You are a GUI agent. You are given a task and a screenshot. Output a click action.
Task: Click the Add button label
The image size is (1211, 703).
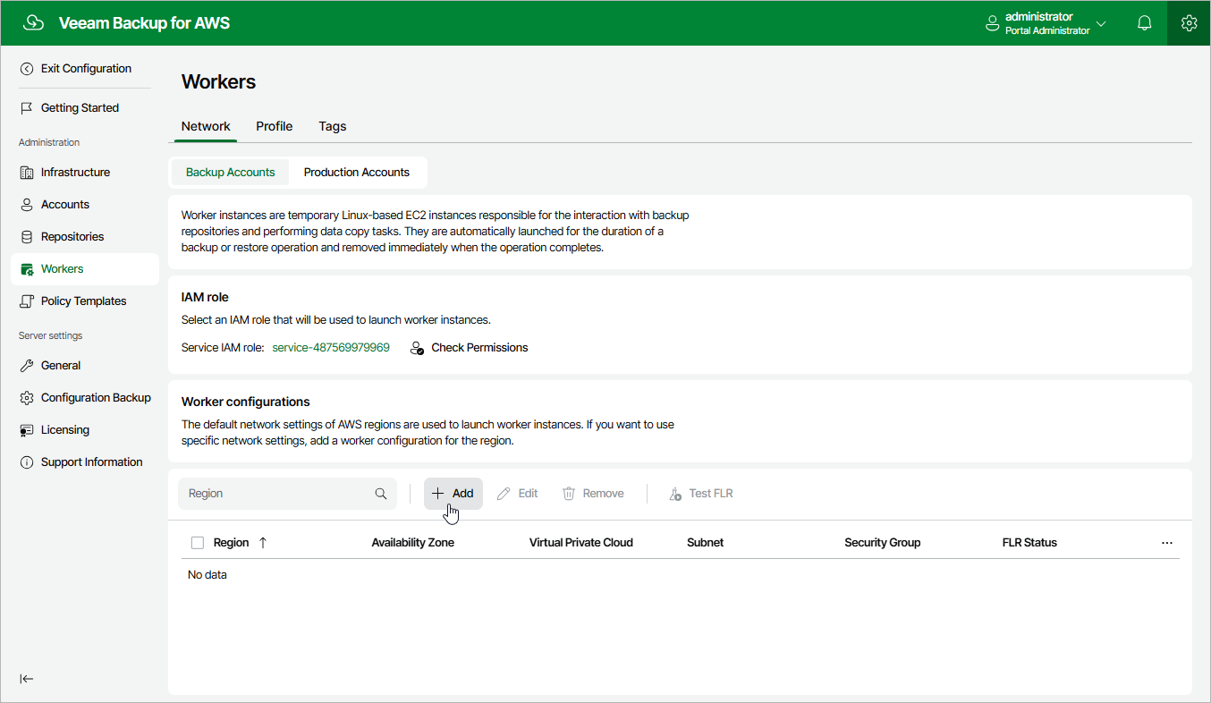(463, 494)
